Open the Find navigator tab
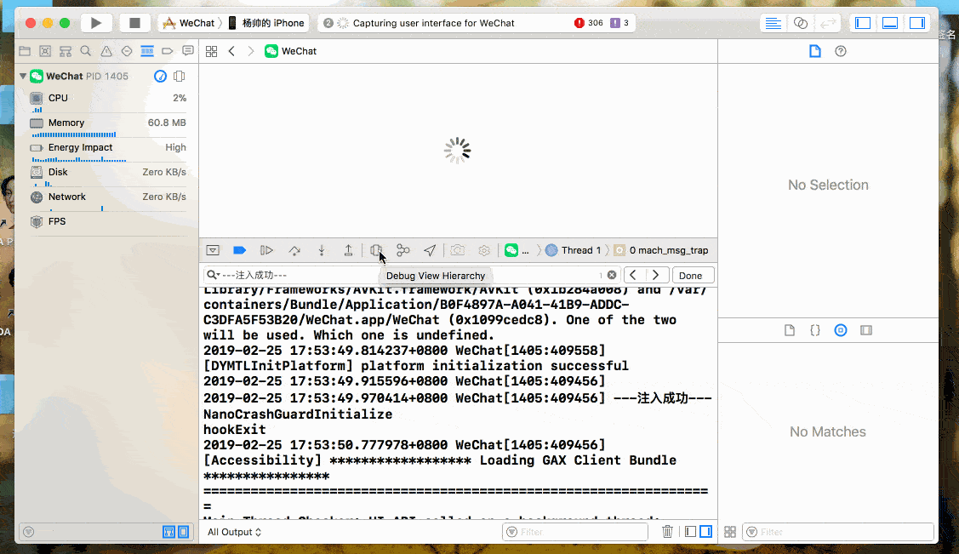Viewport: 959px width, 554px height. pyautogui.click(x=86, y=51)
